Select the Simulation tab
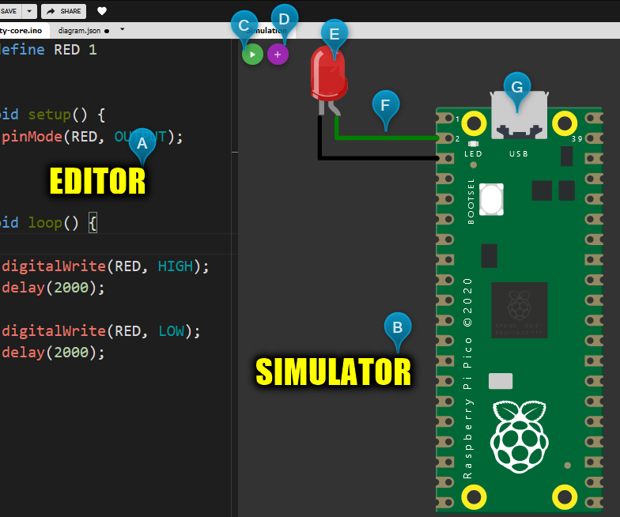 pyautogui.click(x=267, y=31)
